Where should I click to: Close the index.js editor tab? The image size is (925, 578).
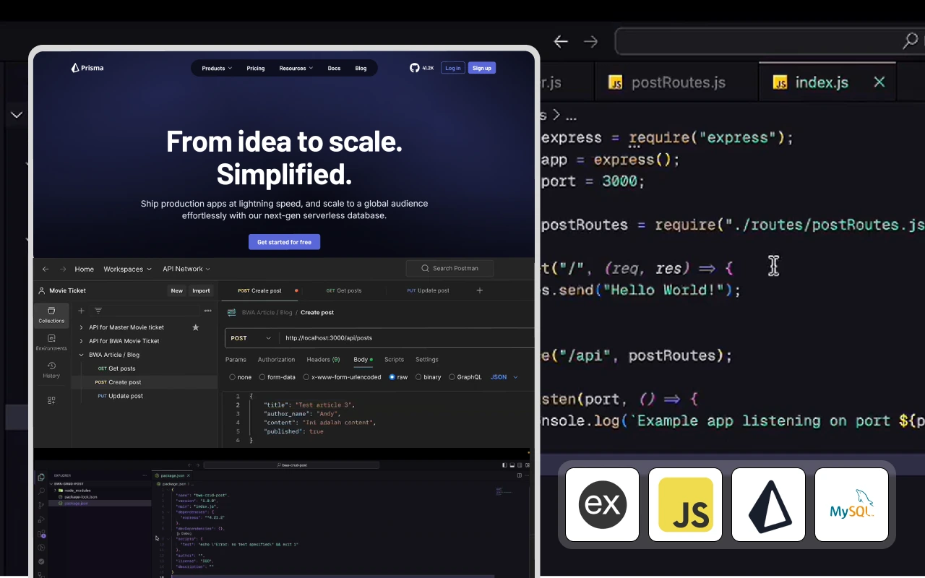point(879,82)
